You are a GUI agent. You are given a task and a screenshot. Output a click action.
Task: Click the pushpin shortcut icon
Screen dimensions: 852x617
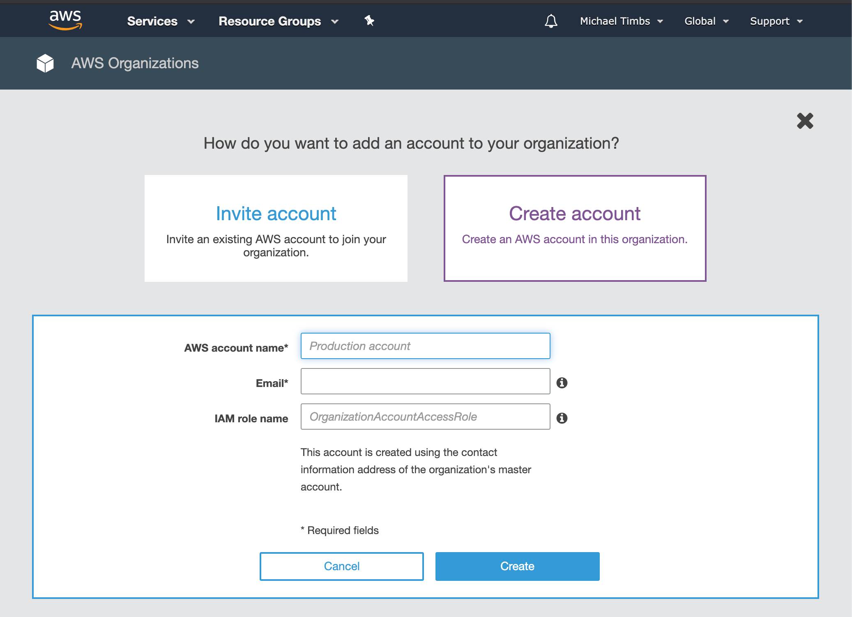pos(369,21)
